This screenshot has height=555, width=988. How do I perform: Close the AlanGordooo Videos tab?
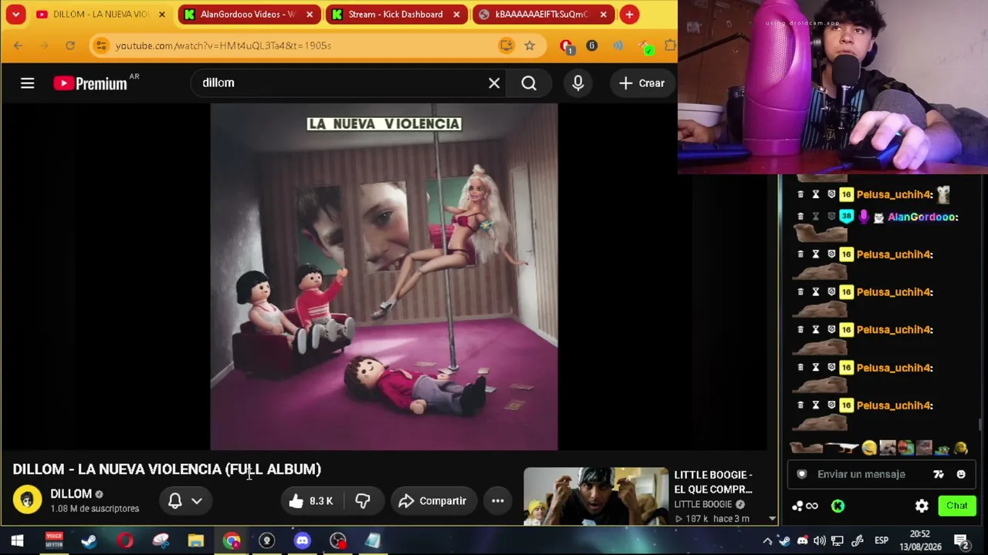point(310,15)
